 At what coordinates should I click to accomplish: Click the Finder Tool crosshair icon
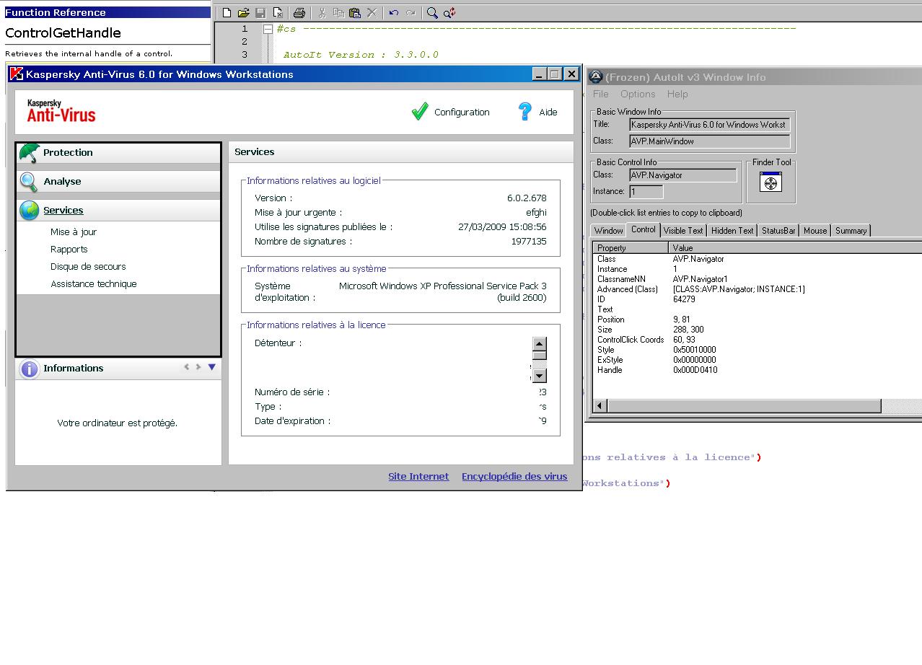[770, 183]
